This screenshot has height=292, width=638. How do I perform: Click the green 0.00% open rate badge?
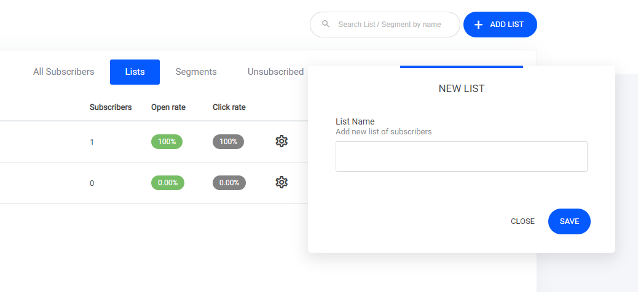click(x=167, y=183)
